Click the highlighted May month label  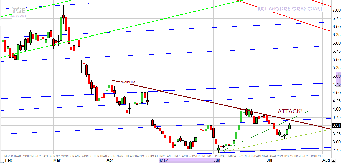point(164,160)
